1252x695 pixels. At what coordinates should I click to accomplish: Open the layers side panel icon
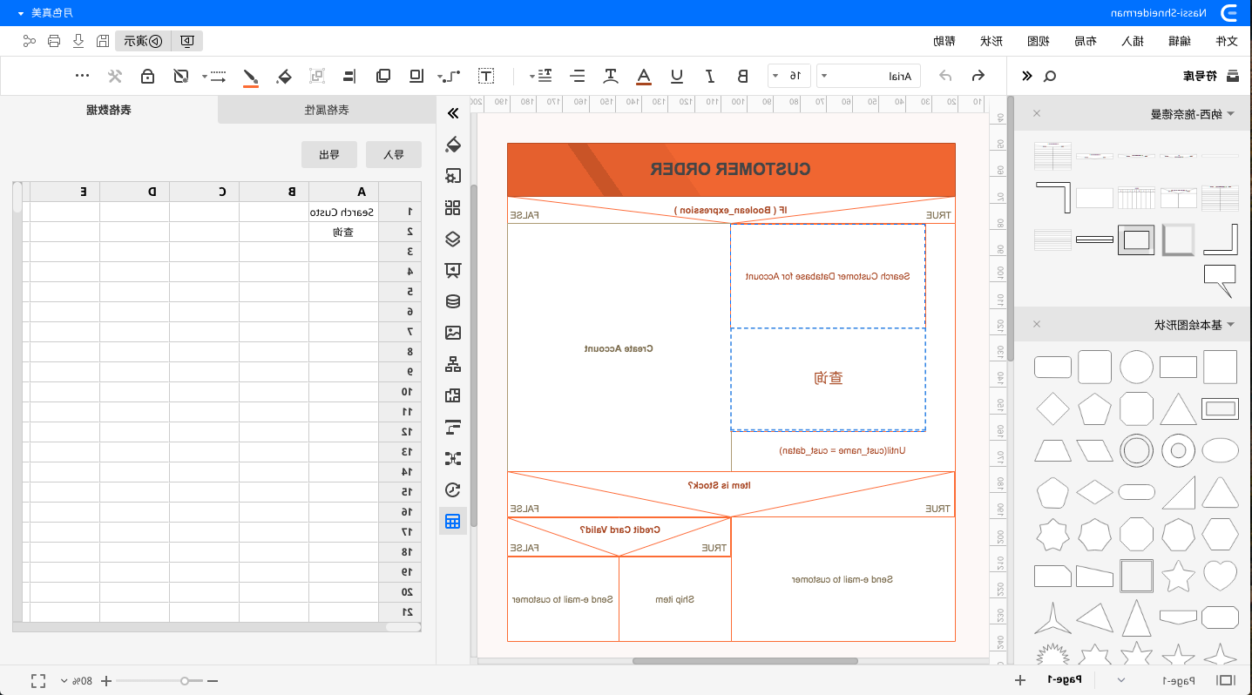[452, 239]
